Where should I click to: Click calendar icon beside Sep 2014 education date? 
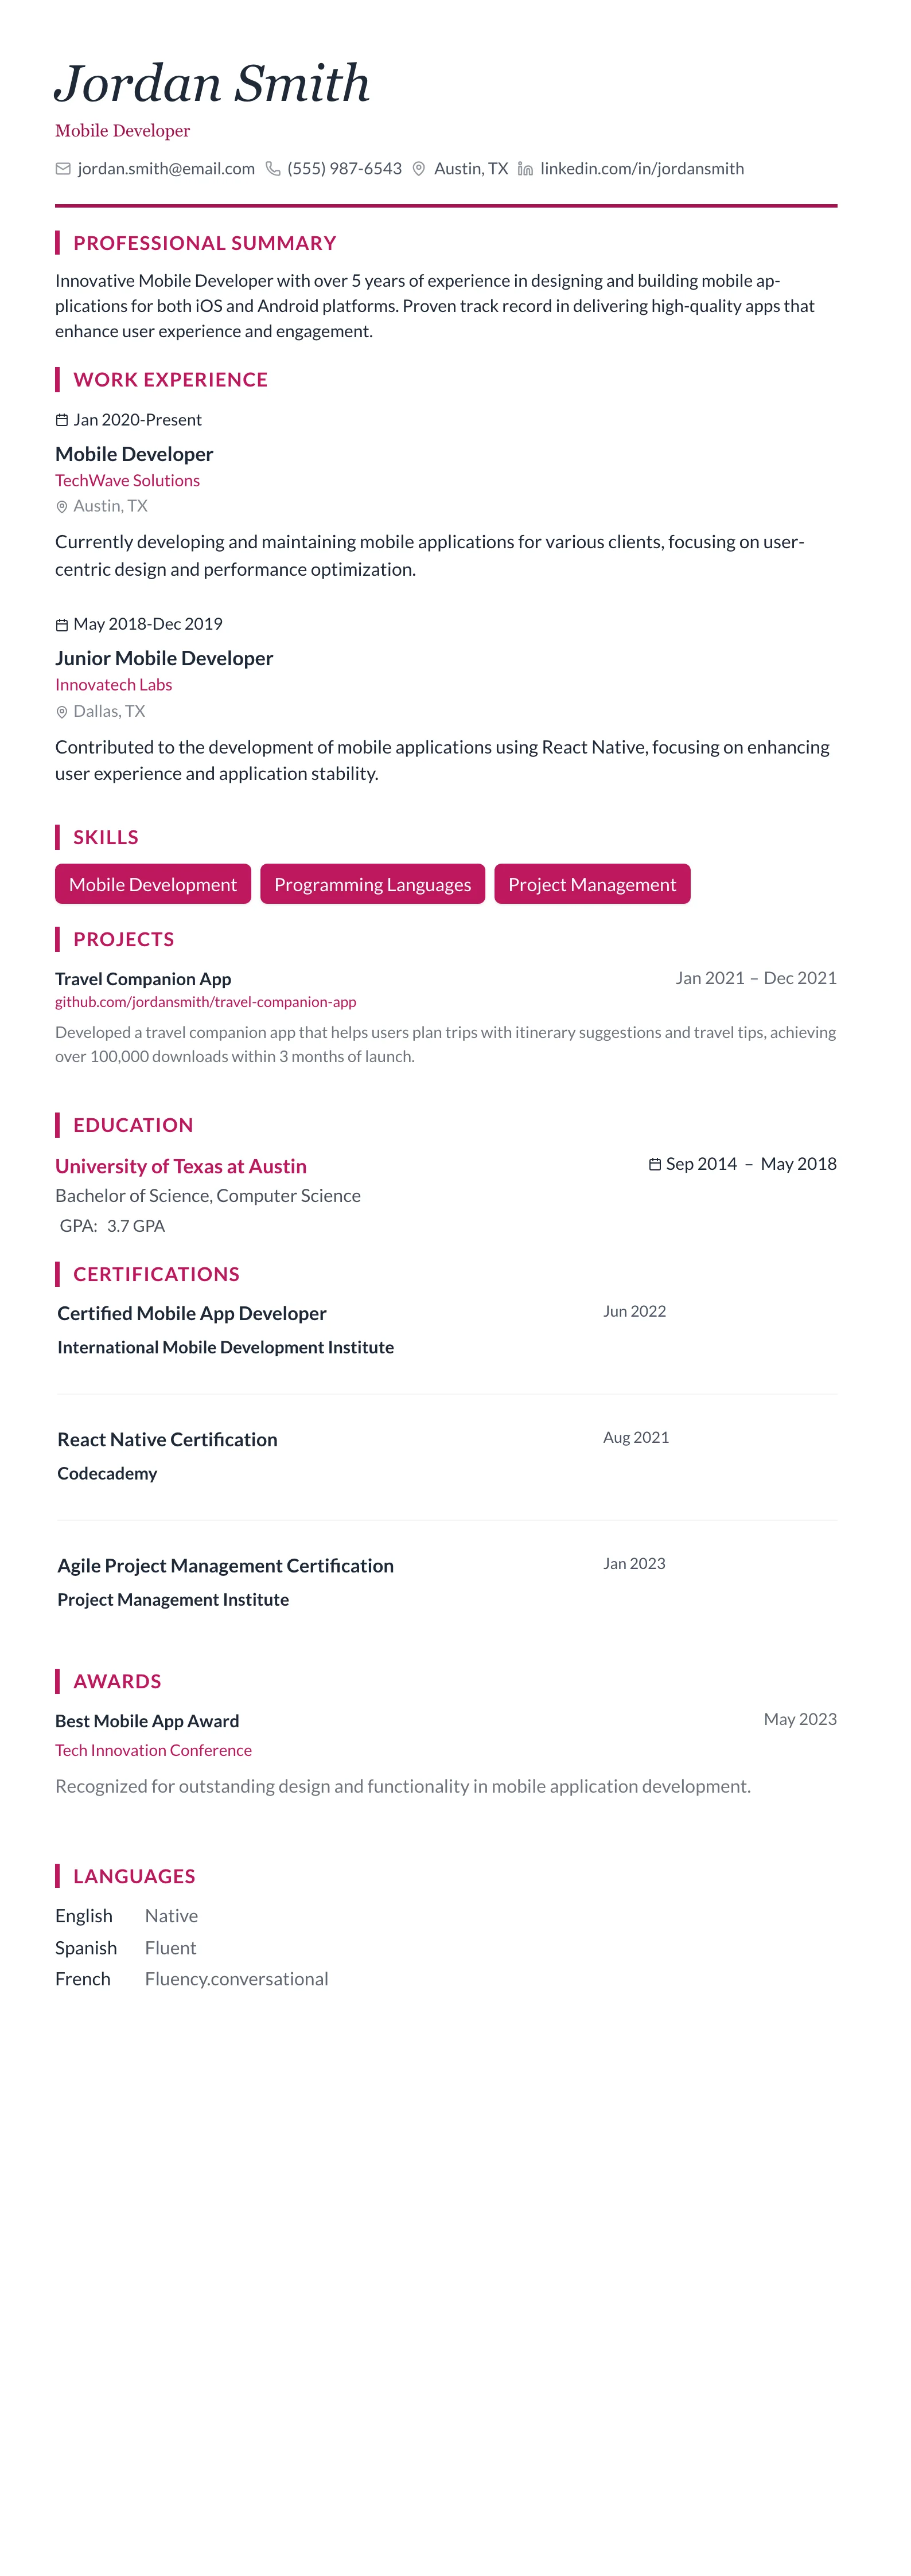(x=655, y=1164)
